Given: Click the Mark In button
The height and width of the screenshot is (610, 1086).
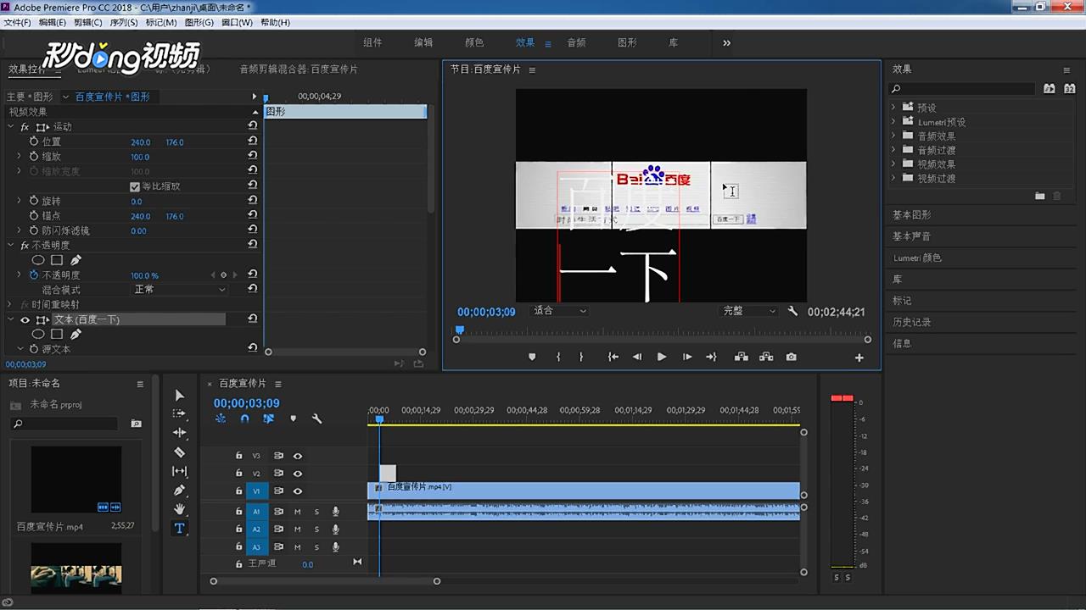Looking at the screenshot, I should 558,357.
